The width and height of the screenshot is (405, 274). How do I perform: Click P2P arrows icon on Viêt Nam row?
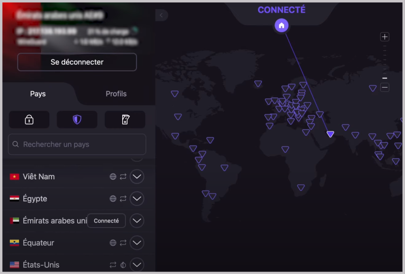(123, 176)
